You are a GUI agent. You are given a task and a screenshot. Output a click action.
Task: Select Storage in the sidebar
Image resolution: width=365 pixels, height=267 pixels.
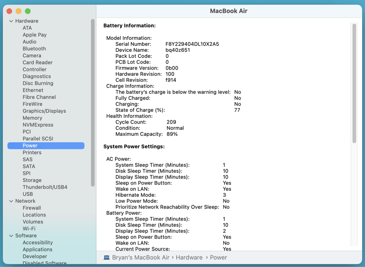(x=32, y=180)
